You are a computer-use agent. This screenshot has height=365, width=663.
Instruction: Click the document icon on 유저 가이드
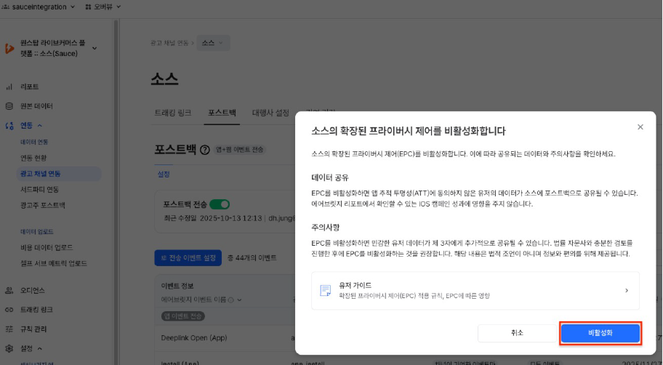point(325,291)
